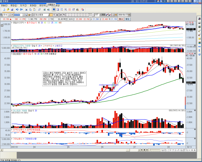Open the 주식 market type dropdown
This screenshot has height=162, width=202.
pos(9,15)
